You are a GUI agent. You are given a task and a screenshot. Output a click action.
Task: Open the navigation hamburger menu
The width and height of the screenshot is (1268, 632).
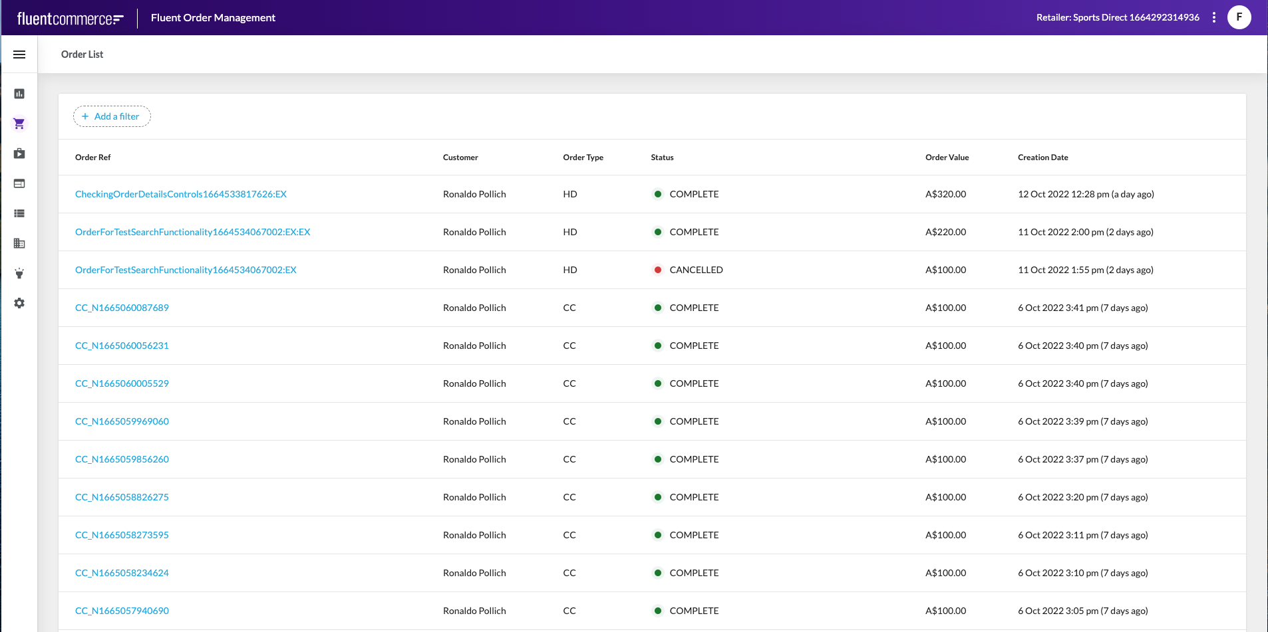click(x=19, y=54)
